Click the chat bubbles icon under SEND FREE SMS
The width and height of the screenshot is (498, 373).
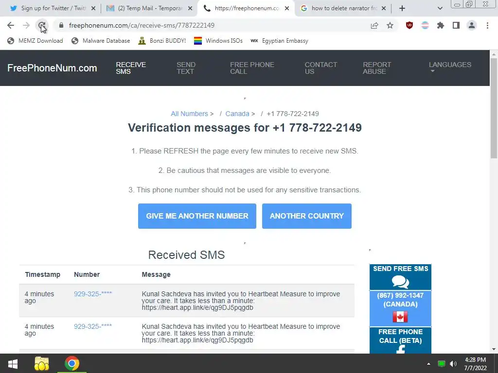coord(400,282)
